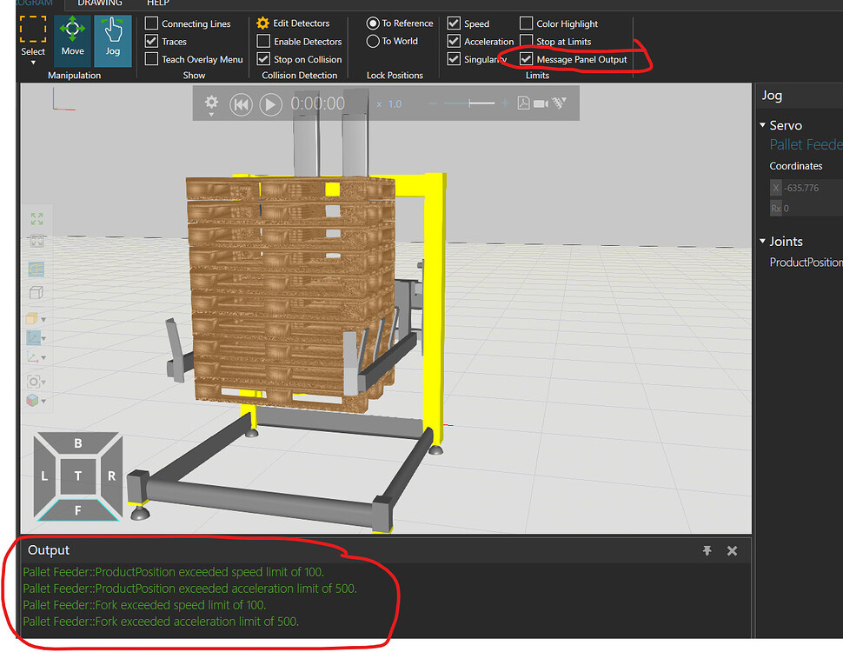Viewport: 843px width, 652px height.
Task: Disable the Traces checkbox
Action: [151, 41]
